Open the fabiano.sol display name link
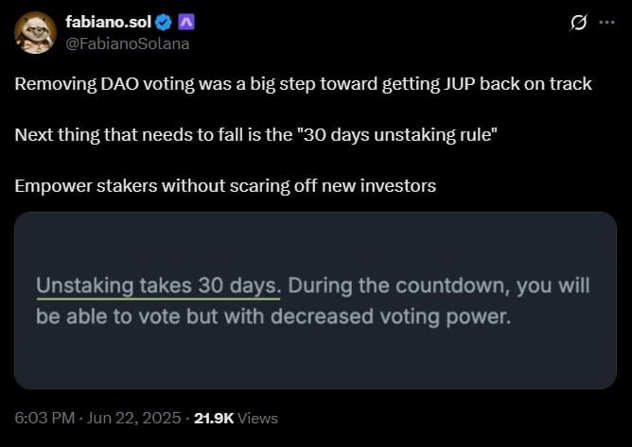 click(109, 22)
